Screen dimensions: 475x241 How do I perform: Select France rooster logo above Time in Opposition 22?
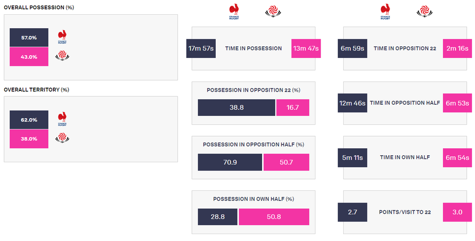point(385,12)
